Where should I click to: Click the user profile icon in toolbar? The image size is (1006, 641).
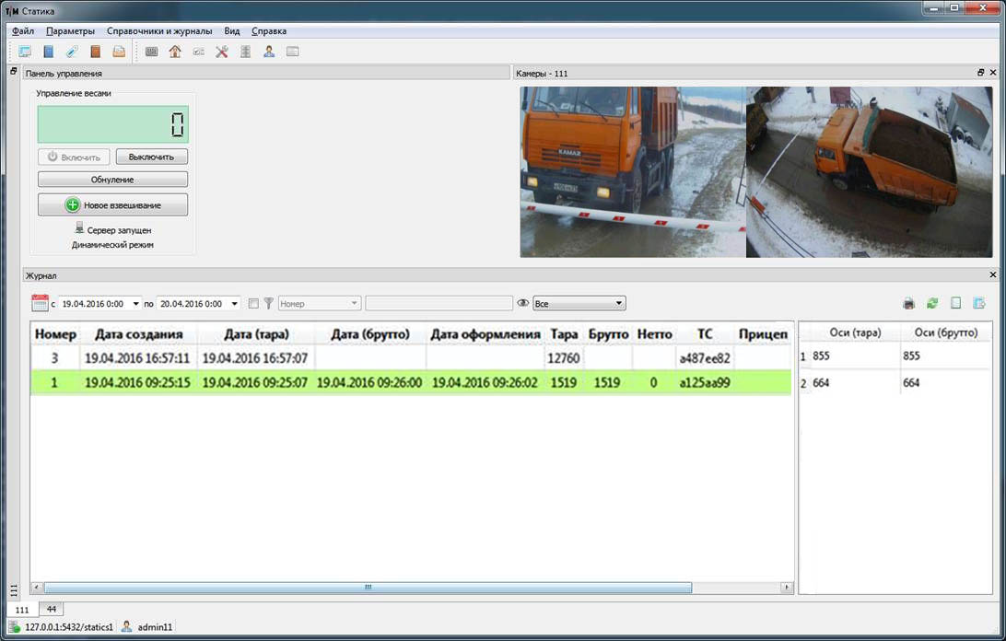tap(269, 52)
